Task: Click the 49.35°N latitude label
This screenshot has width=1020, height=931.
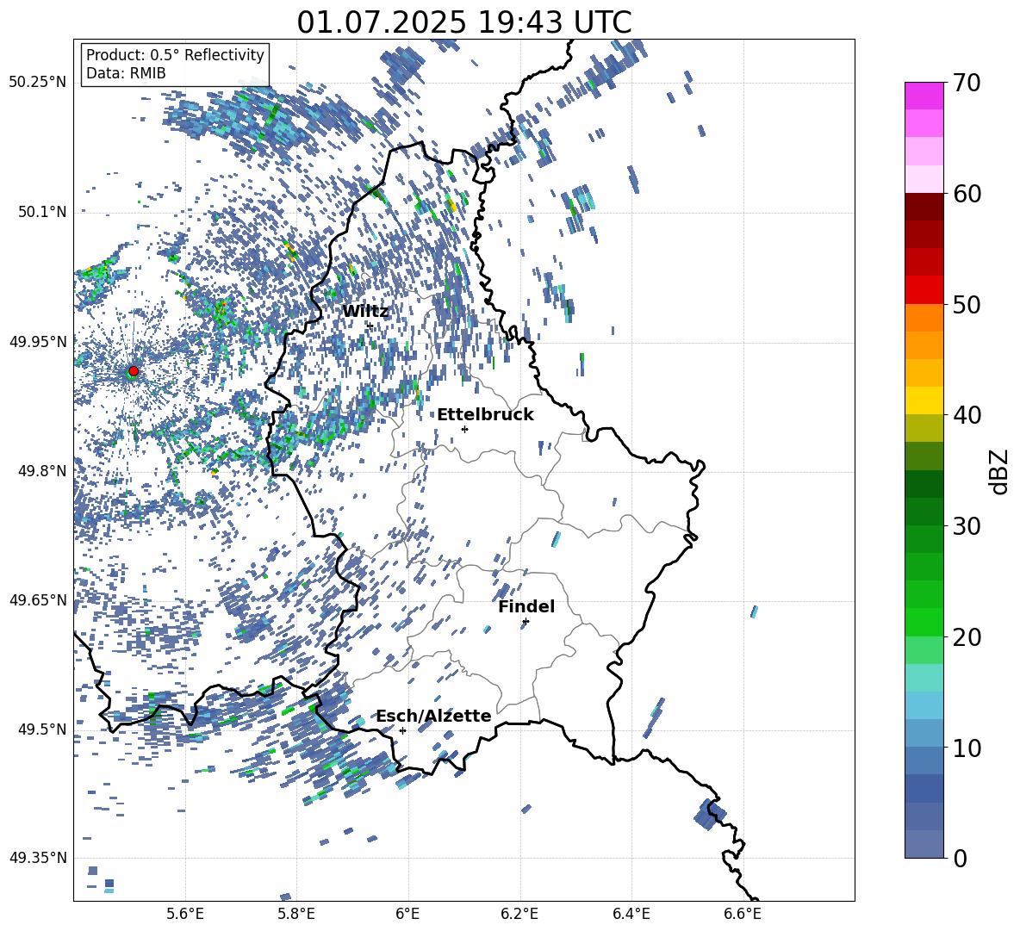Action: [38, 858]
